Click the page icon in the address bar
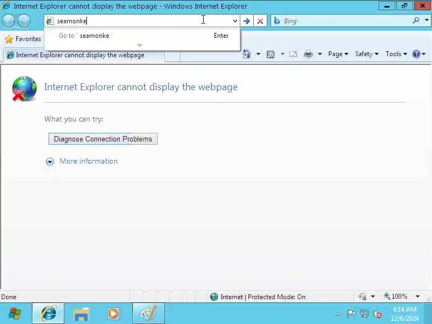This screenshot has width=432, height=324. (50, 21)
